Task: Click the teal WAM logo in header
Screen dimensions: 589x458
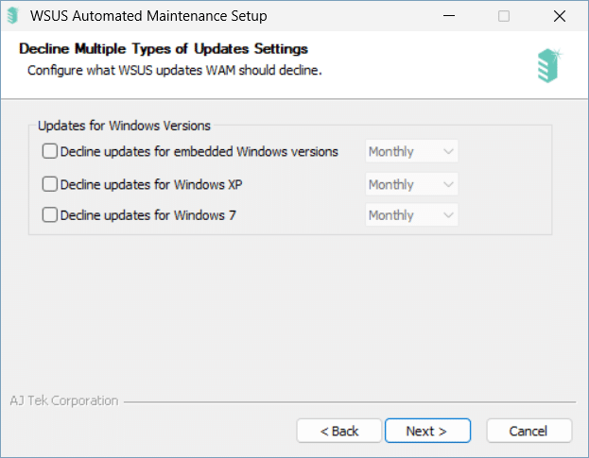Action: coord(549,66)
